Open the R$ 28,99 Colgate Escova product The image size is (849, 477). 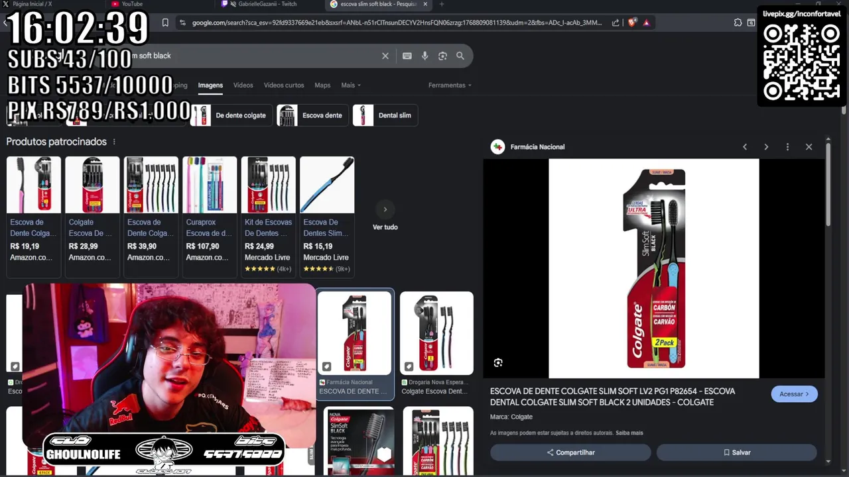click(92, 217)
